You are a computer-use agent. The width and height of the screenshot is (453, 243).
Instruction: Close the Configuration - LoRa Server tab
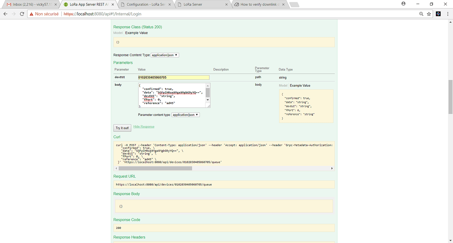point(169,5)
